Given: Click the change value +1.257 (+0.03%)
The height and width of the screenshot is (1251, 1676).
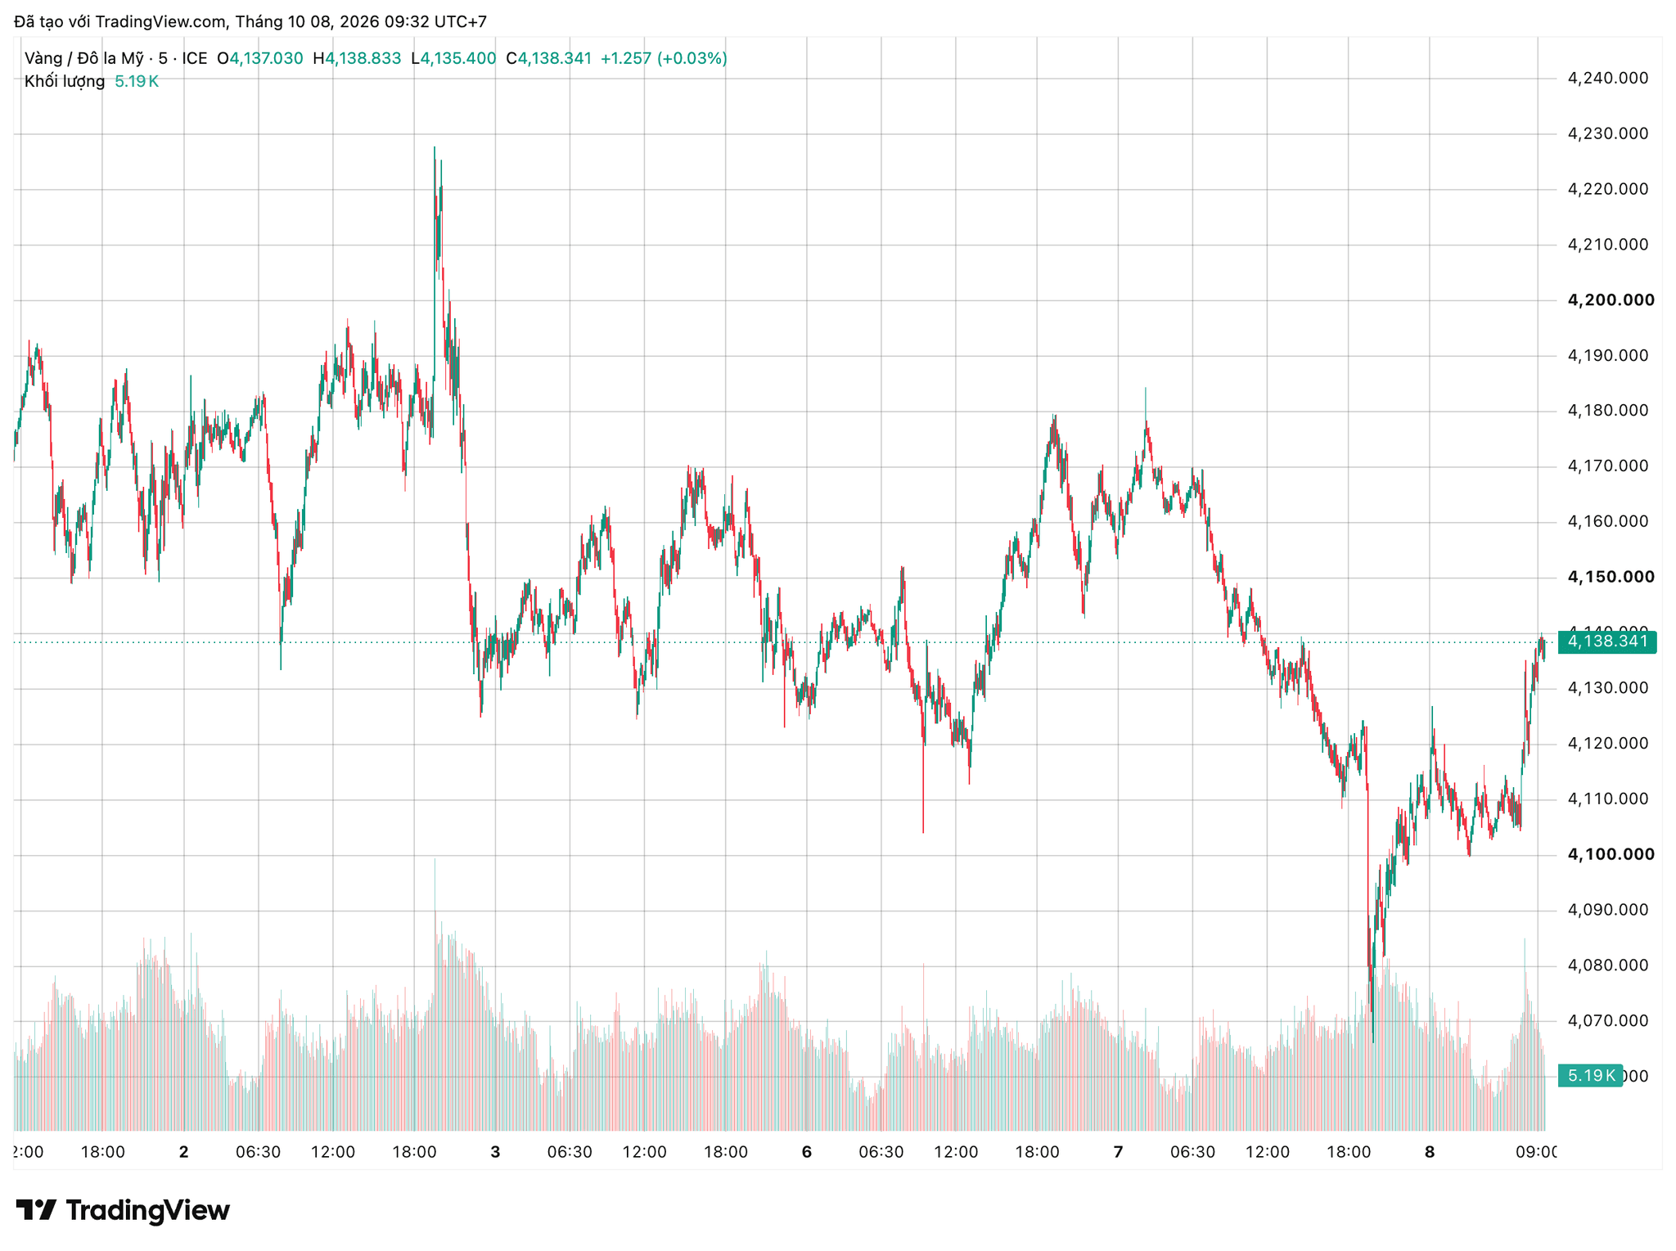Looking at the screenshot, I should click(664, 58).
